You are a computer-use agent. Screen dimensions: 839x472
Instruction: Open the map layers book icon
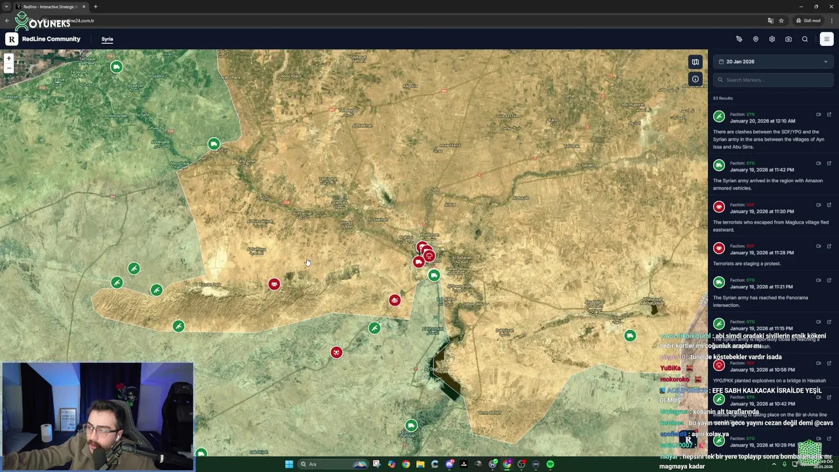(695, 62)
